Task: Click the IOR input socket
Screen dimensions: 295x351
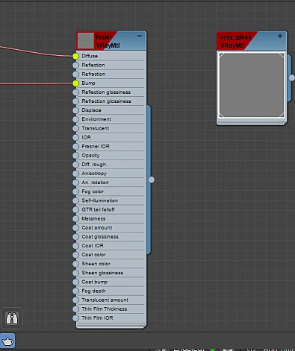Action: pyautogui.click(x=76, y=137)
